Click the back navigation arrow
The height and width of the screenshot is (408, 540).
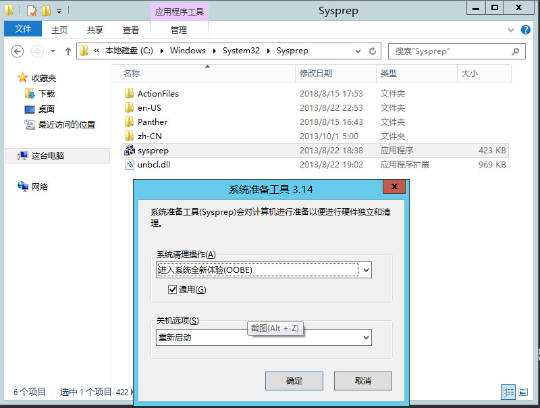pyautogui.click(x=18, y=51)
